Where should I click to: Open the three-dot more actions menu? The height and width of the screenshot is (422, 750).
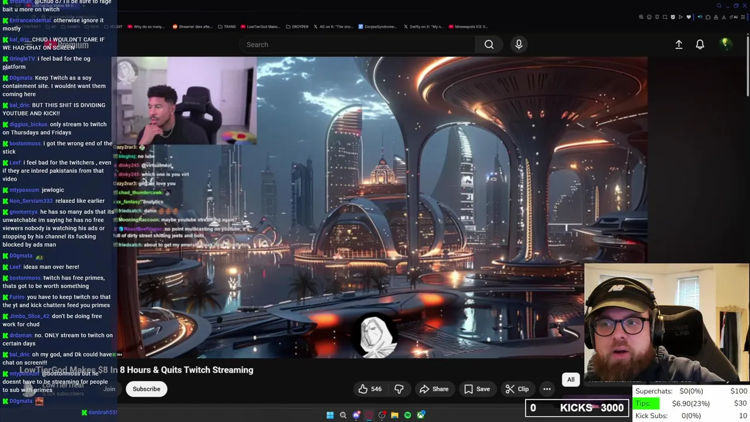(x=547, y=389)
